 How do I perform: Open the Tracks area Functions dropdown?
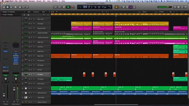[x=36, y=12]
